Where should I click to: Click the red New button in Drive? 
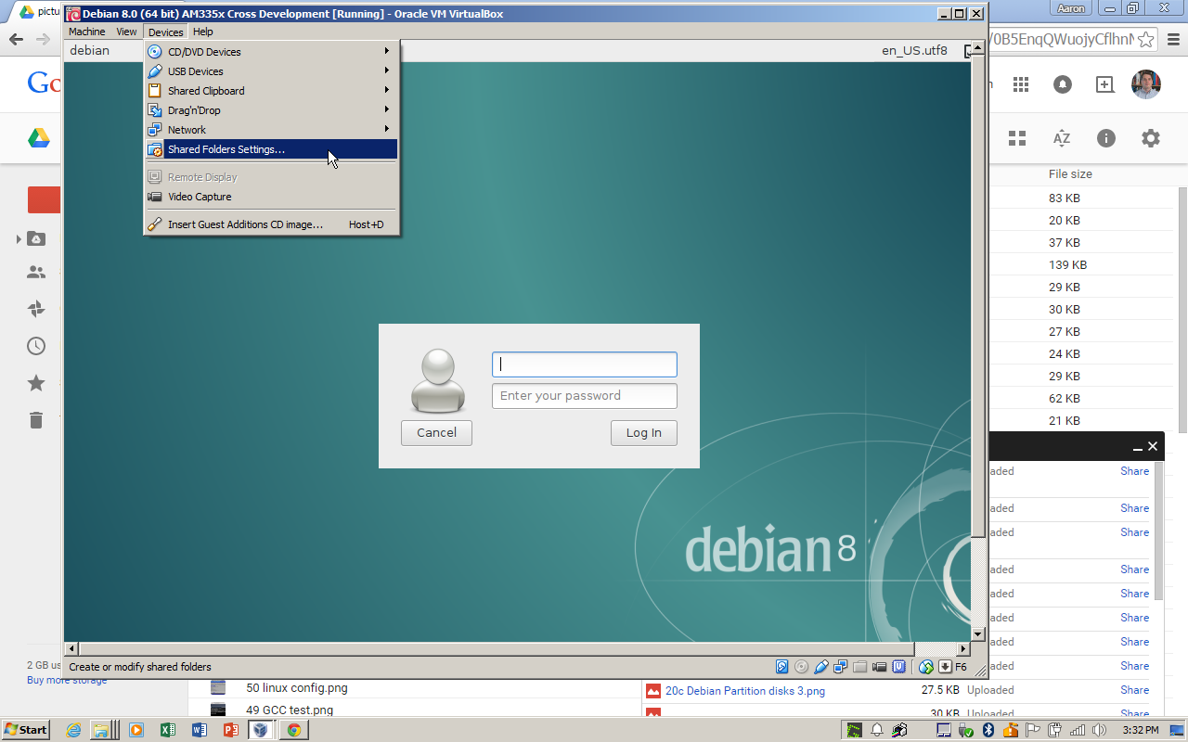pyautogui.click(x=44, y=199)
